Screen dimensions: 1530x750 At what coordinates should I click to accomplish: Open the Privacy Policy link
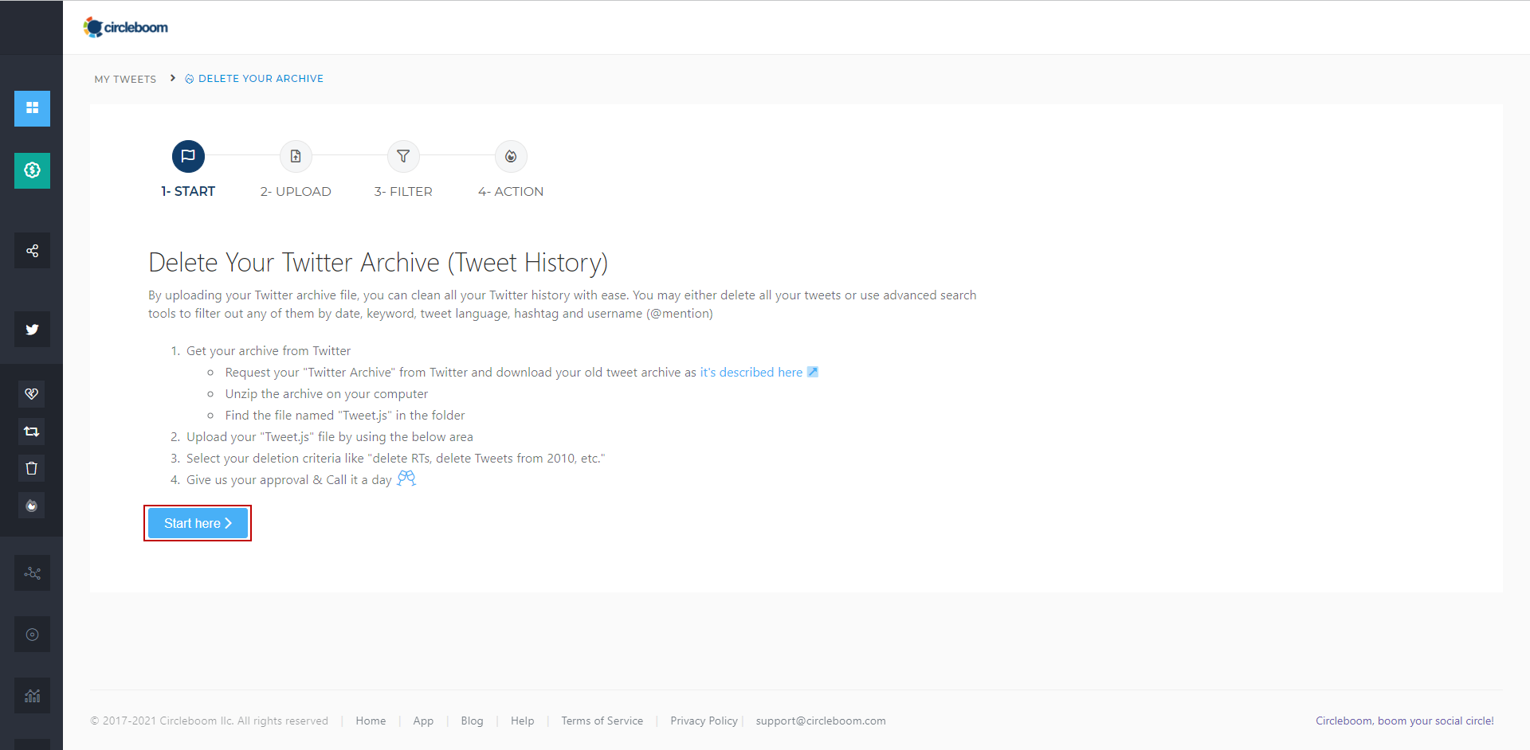704,721
